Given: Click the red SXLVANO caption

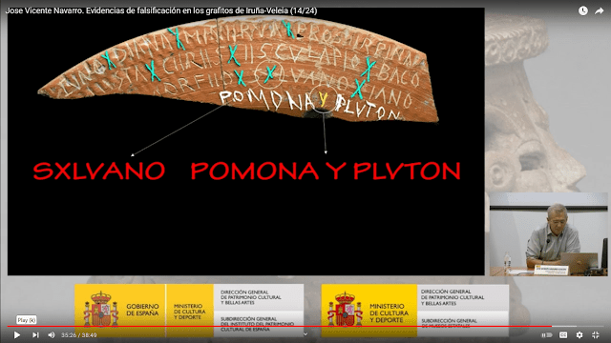Looking at the screenshot, I should [99, 171].
